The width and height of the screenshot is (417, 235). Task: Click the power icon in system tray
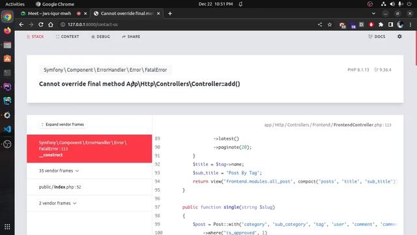409,4
